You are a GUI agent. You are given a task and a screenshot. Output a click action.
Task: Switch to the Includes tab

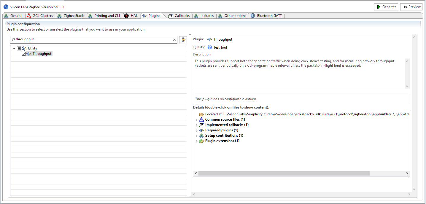(204, 16)
